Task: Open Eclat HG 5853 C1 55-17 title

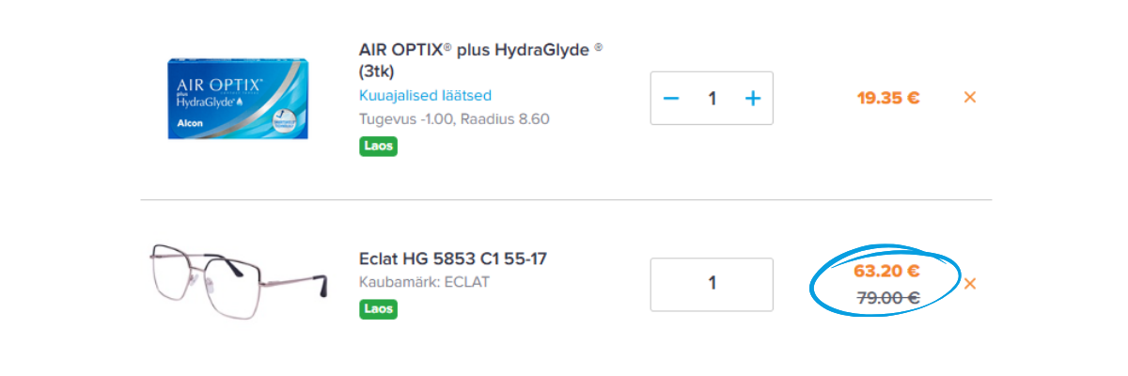Action: [453, 258]
